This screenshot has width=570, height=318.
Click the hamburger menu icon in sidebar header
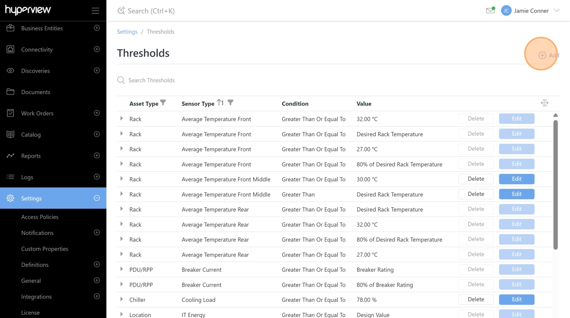[95, 10]
